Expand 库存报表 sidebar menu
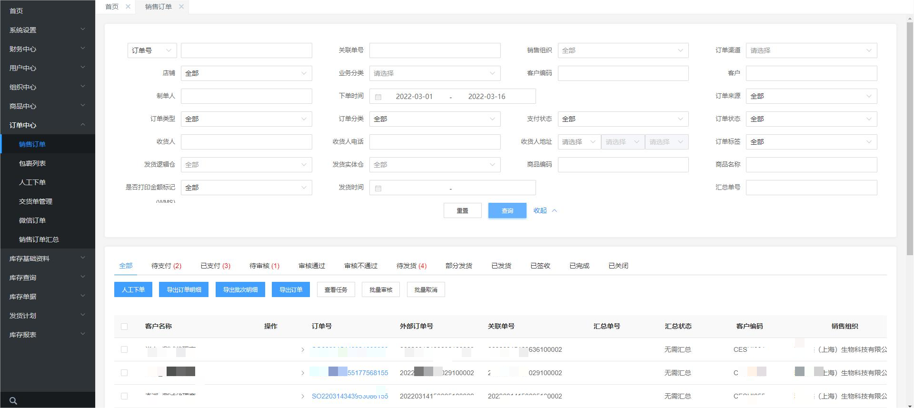The width and height of the screenshot is (914, 408). pyautogui.click(x=48, y=334)
